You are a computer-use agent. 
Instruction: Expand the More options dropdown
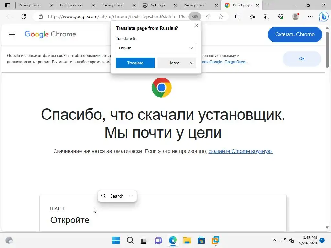[177, 63]
